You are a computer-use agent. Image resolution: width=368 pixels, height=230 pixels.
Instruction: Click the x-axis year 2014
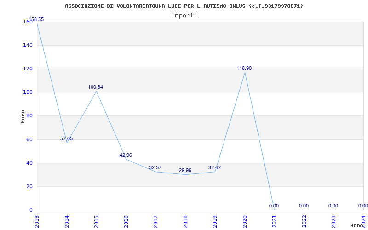67,221
